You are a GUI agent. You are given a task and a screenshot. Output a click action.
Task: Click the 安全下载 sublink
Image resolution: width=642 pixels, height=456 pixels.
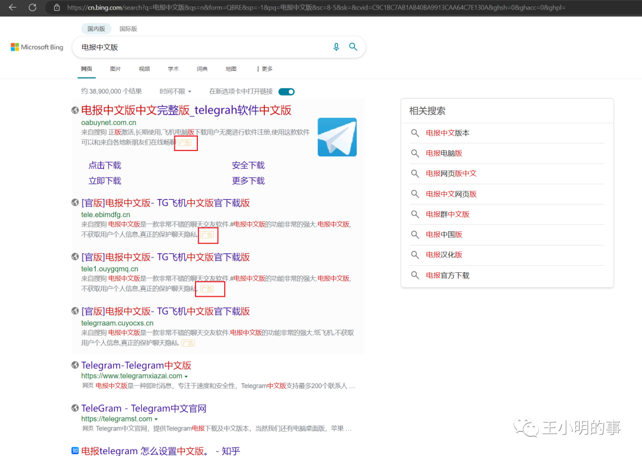248,165
